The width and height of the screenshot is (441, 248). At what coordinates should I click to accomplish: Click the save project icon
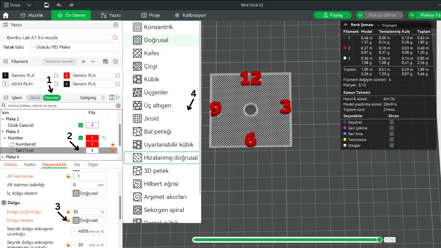47,5
